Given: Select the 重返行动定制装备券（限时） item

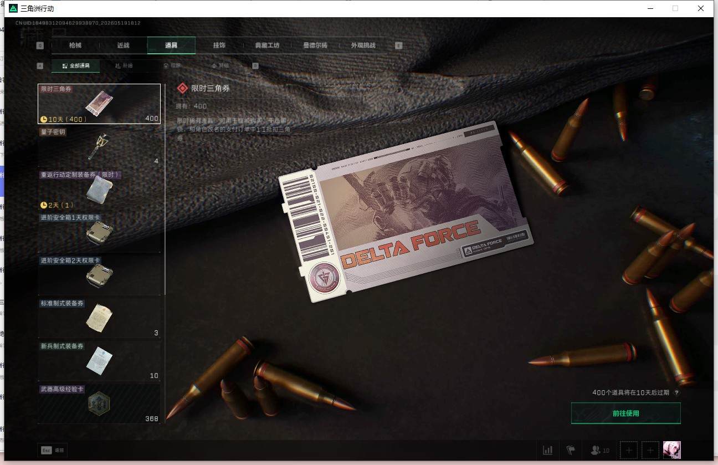Looking at the screenshot, I should (x=99, y=190).
